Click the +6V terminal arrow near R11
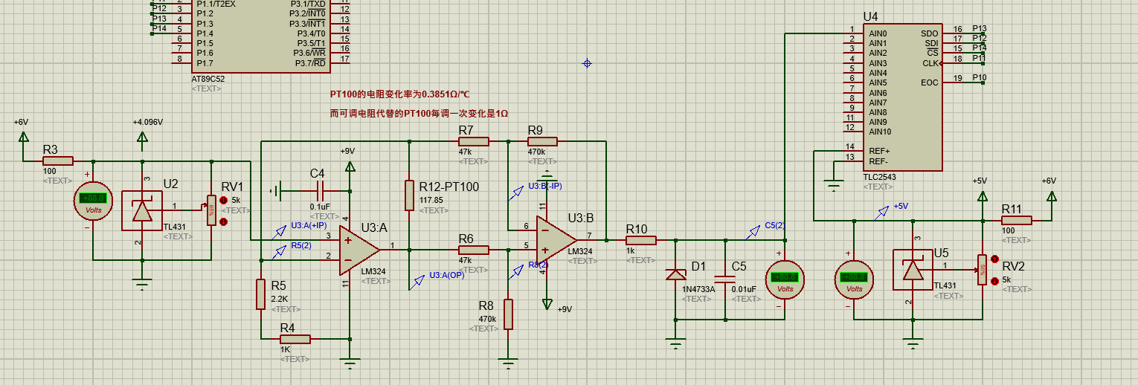Image resolution: width=1138 pixels, height=385 pixels. [x=1051, y=195]
